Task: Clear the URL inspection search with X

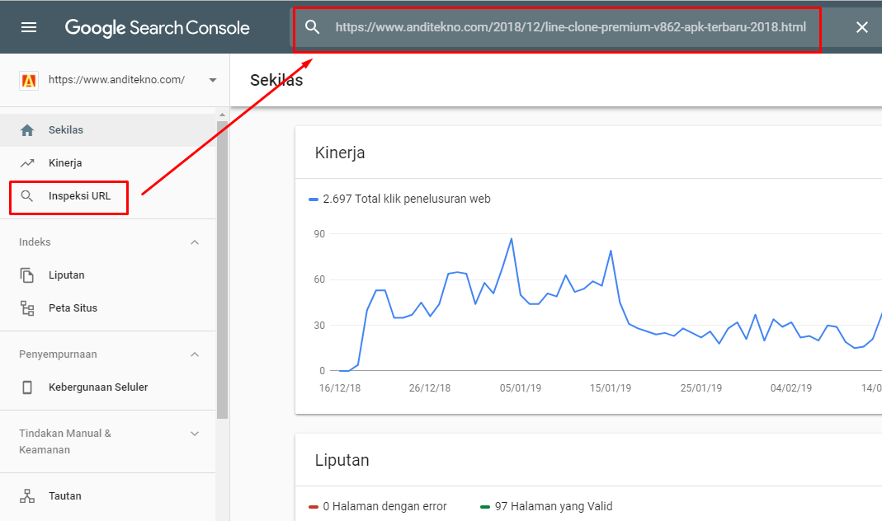Action: (x=862, y=27)
